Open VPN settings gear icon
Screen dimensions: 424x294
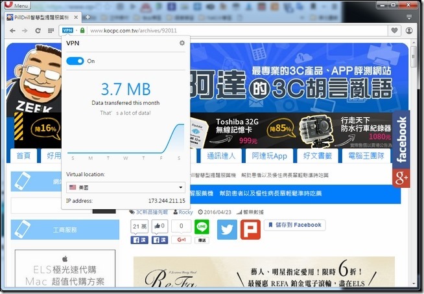click(x=182, y=43)
